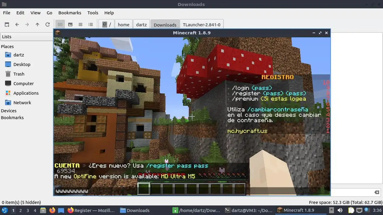The width and height of the screenshot is (383, 215).
Task: Click the Minecraft window chest icon
Action: point(58,33)
